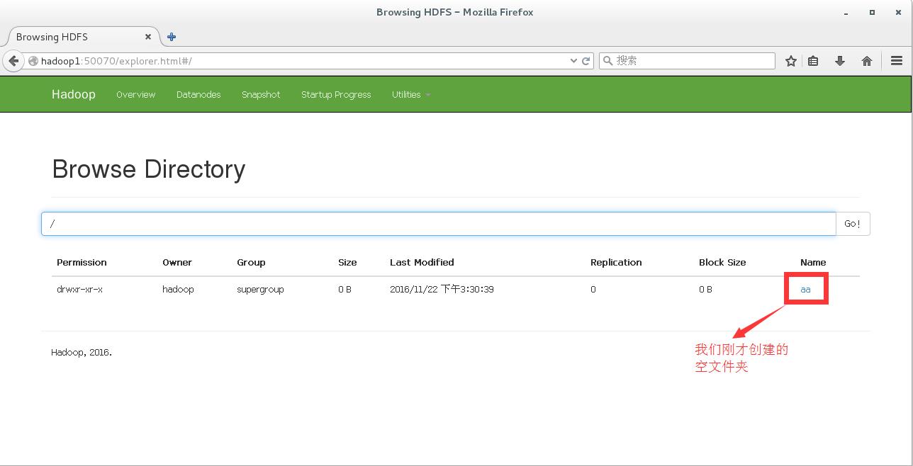Open the Overview page in navbar
The height and width of the screenshot is (466, 913).
pos(136,94)
